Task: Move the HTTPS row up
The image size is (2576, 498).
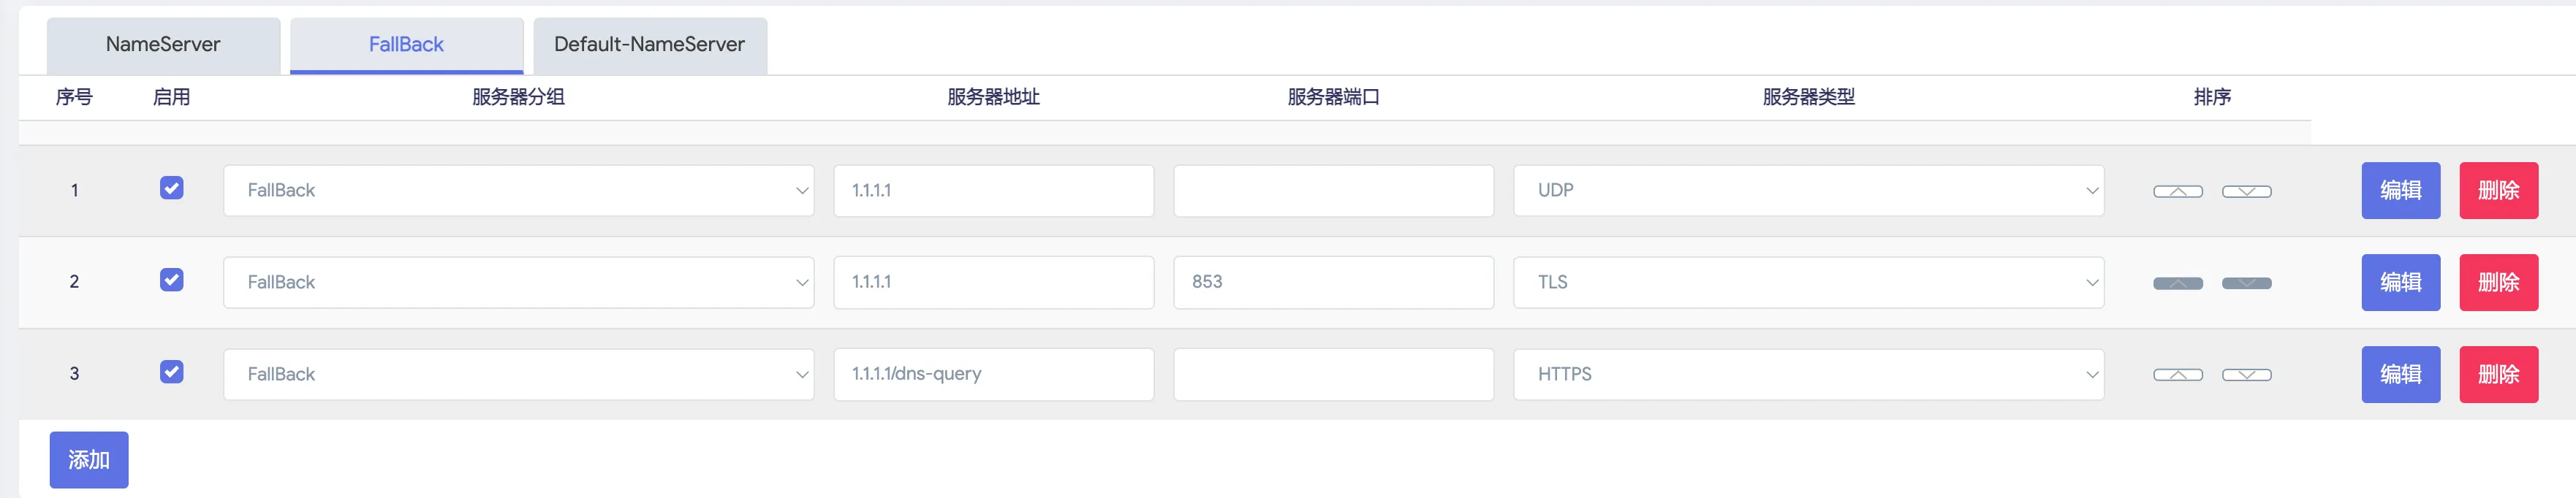Action: (x=2177, y=375)
